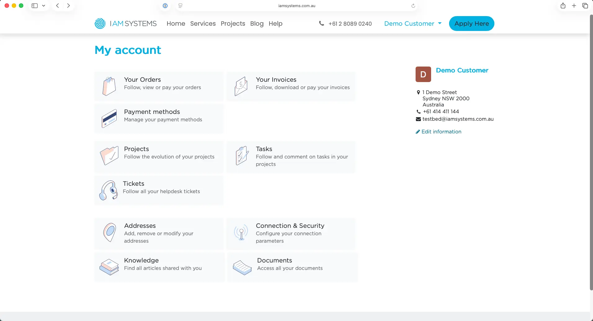The image size is (593, 321).
Task: Click the shopping bag Your Orders icon
Action: (109, 86)
